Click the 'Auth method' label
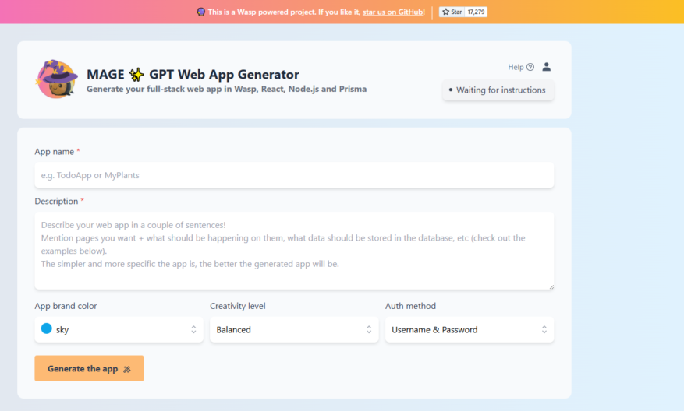This screenshot has height=411, width=684. click(x=410, y=306)
